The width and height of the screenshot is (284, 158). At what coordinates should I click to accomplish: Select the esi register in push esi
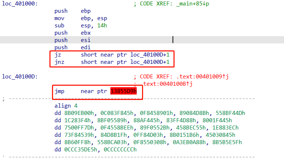point(85,40)
